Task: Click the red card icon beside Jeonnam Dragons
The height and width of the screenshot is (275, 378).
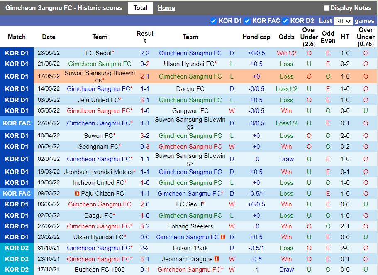Action: pyautogui.click(x=216, y=259)
